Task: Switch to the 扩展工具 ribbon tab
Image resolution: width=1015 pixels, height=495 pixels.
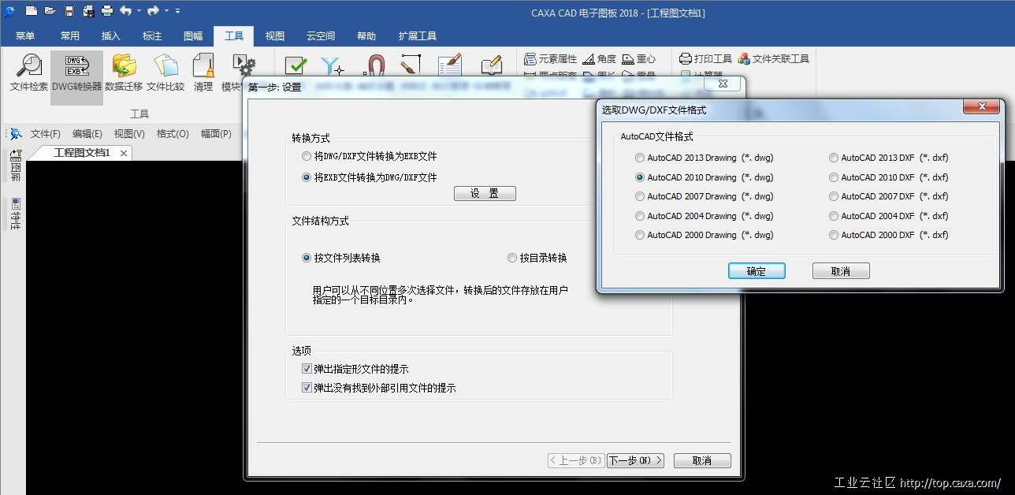Action: [418, 36]
